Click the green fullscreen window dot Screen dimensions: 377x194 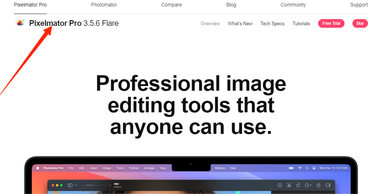click(x=61, y=185)
